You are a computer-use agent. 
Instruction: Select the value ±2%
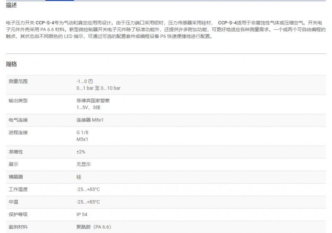(x=81, y=152)
